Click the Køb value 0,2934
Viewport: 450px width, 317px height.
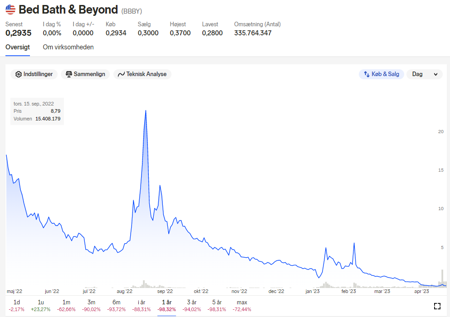(116, 33)
